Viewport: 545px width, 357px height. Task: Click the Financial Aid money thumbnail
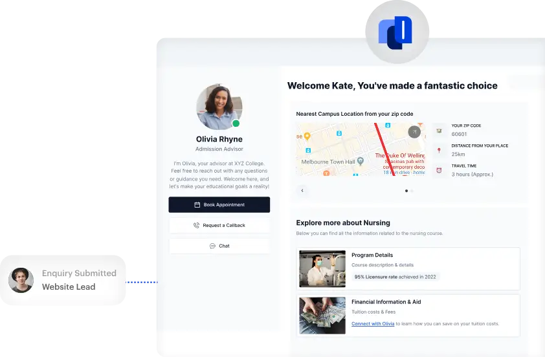tap(322, 315)
